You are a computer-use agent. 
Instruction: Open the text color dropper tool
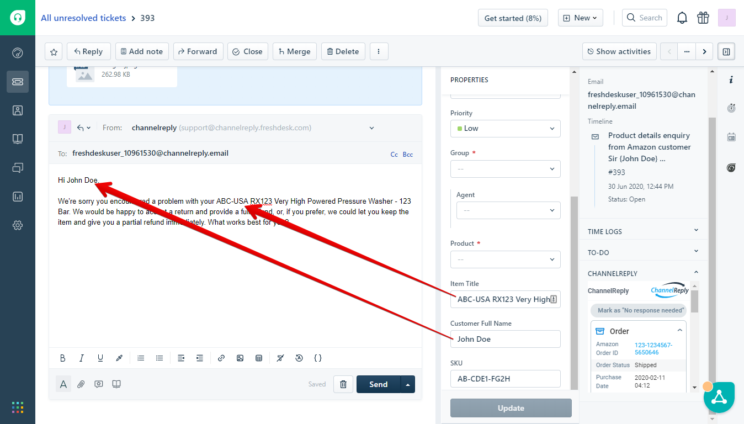point(119,358)
